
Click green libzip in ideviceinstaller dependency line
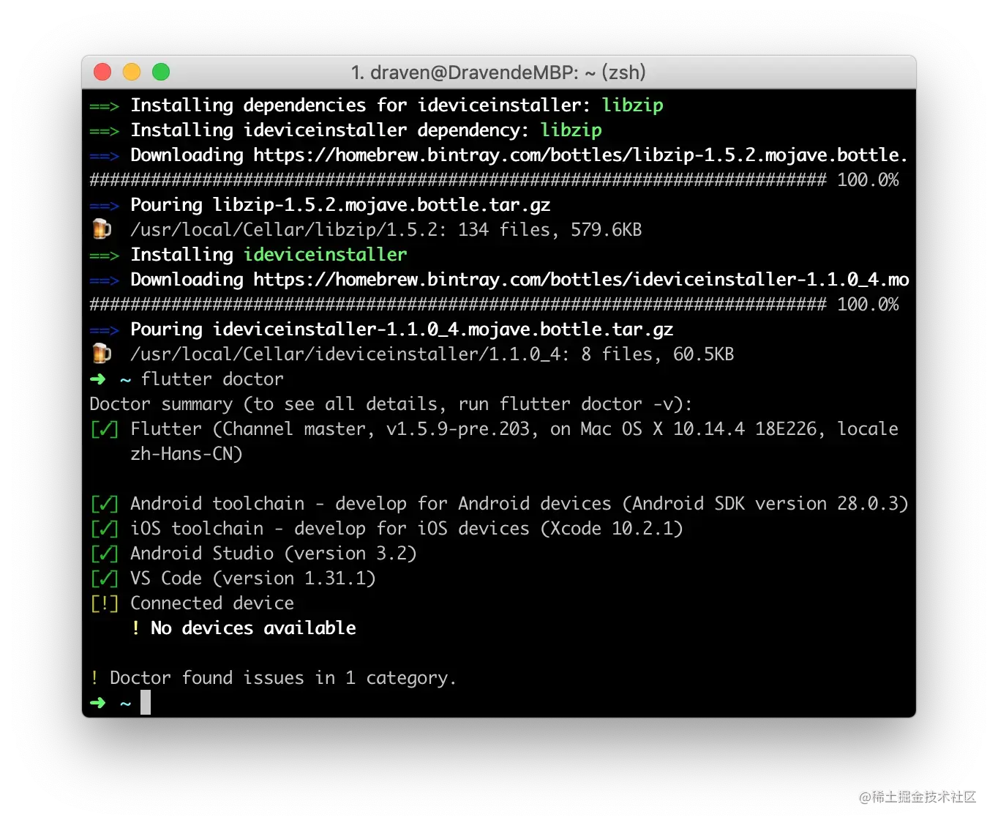(x=571, y=130)
